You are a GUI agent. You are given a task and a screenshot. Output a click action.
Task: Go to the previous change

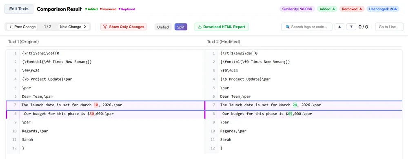pyautogui.click(x=22, y=27)
